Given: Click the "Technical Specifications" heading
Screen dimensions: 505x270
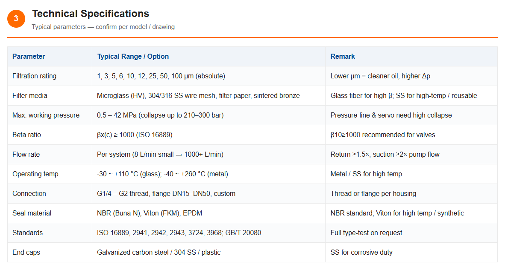Looking at the screenshot, I should pos(91,14).
